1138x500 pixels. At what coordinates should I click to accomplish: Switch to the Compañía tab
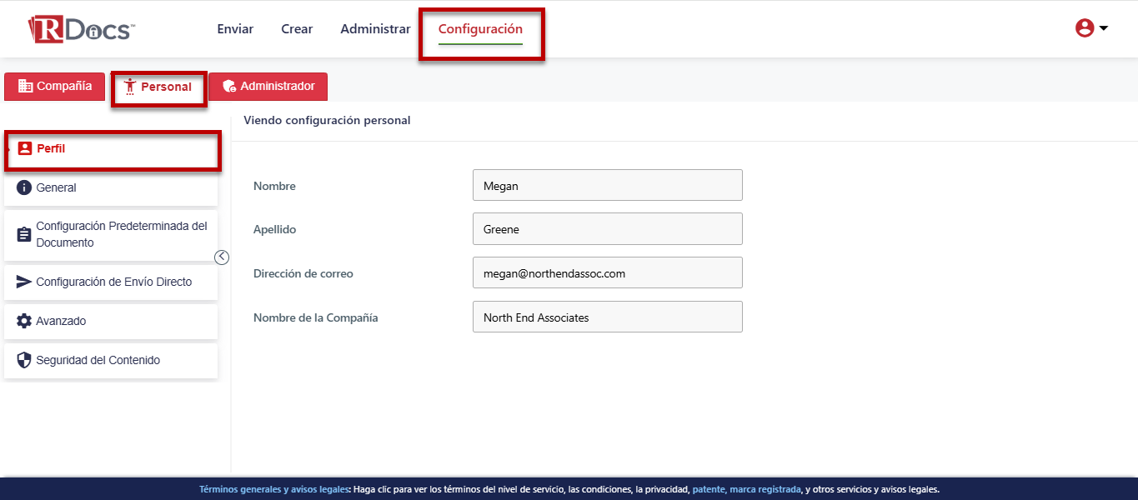55,87
